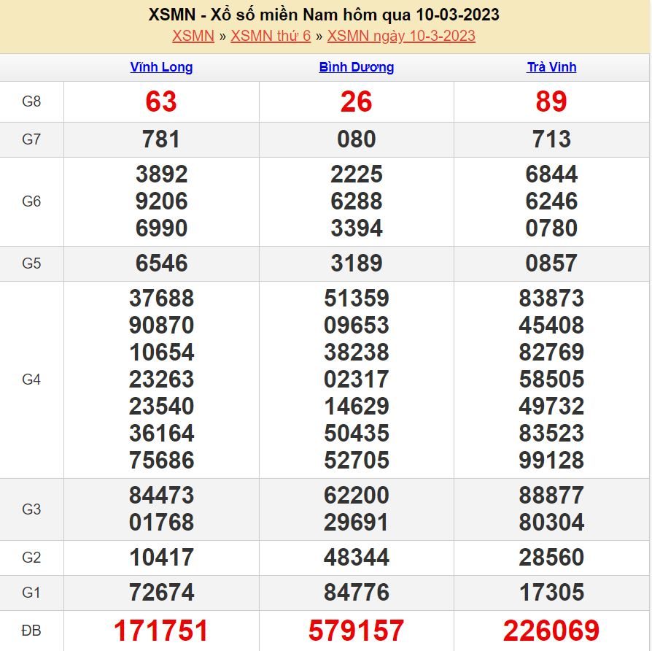This screenshot has height=651, width=652.
Task: Select Bình Dương special prize 579157
Action: 357,631
